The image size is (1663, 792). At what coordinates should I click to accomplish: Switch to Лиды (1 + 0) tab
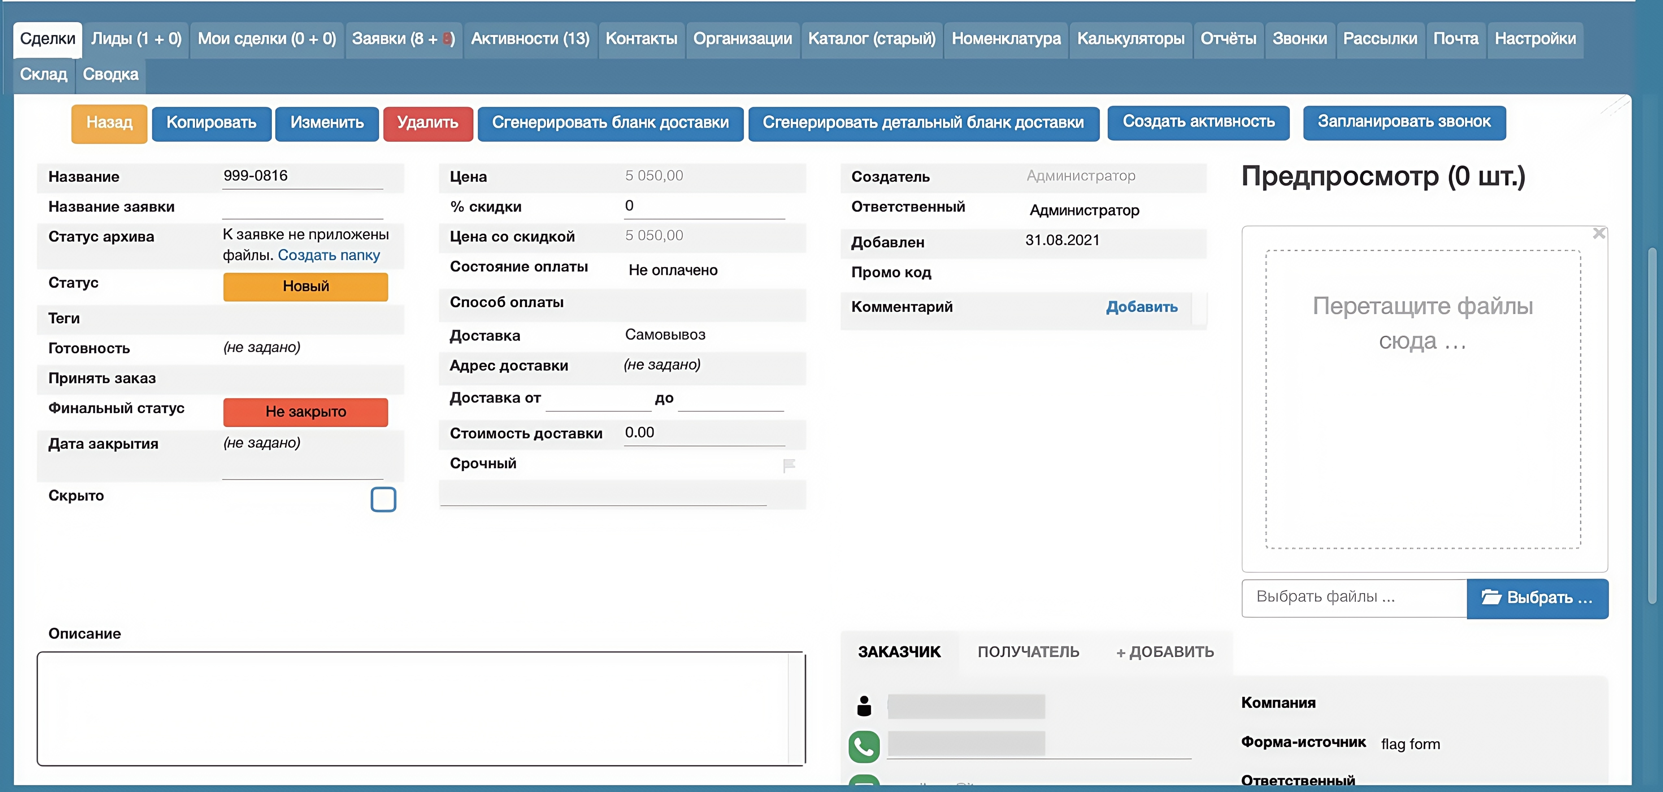[136, 39]
